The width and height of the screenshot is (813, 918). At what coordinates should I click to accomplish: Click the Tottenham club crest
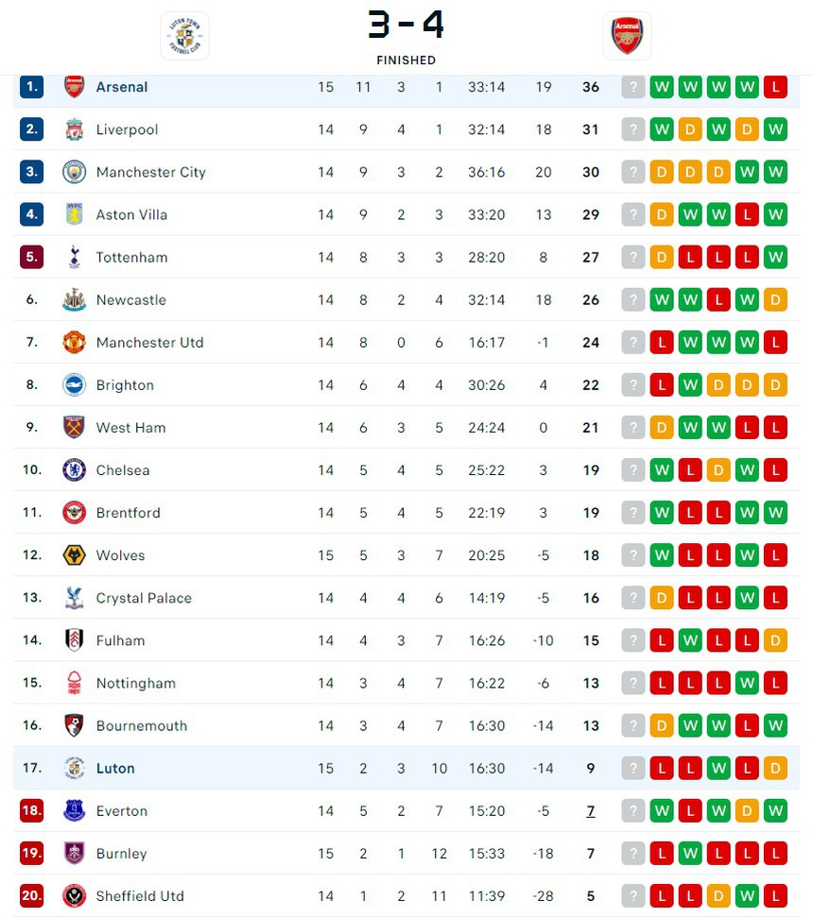[x=75, y=257]
